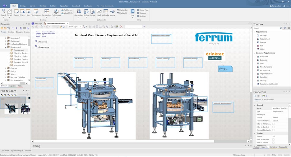The image size is (291, 157).
Task: Collapse the Requirement model node in Browser
Action: pyautogui.click(x=6, y=47)
